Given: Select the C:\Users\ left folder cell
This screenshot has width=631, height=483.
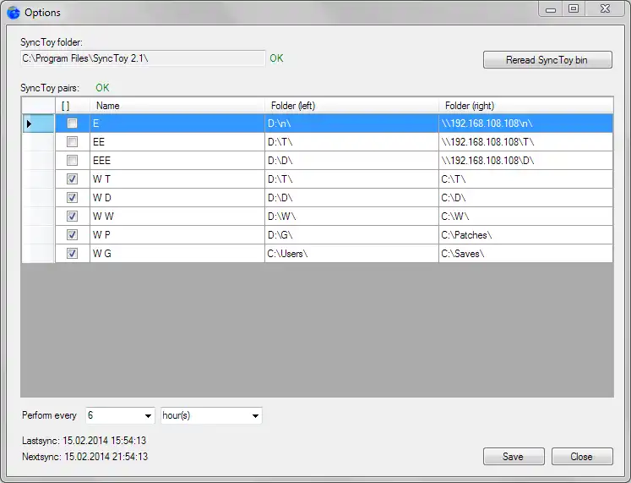Looking at the screenshot, I should click(x=351, y=254).
